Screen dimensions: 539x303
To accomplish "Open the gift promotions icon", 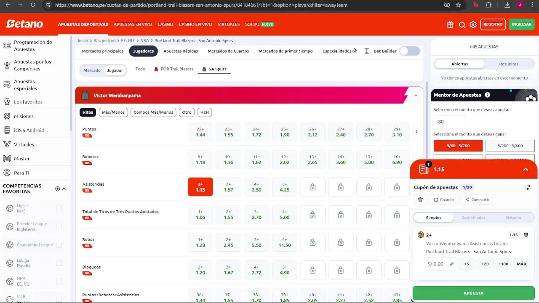I will 450,24.
